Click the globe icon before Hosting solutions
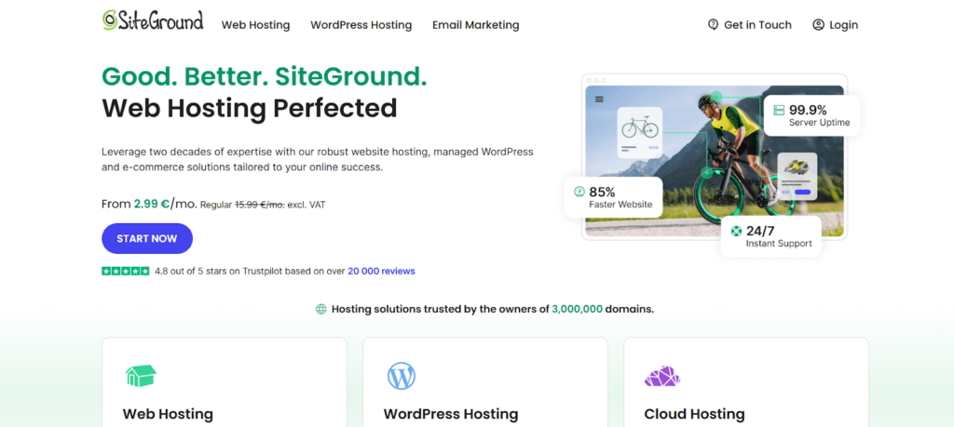Viewport: 954px width, 427px height. click(x=321, y=309)
